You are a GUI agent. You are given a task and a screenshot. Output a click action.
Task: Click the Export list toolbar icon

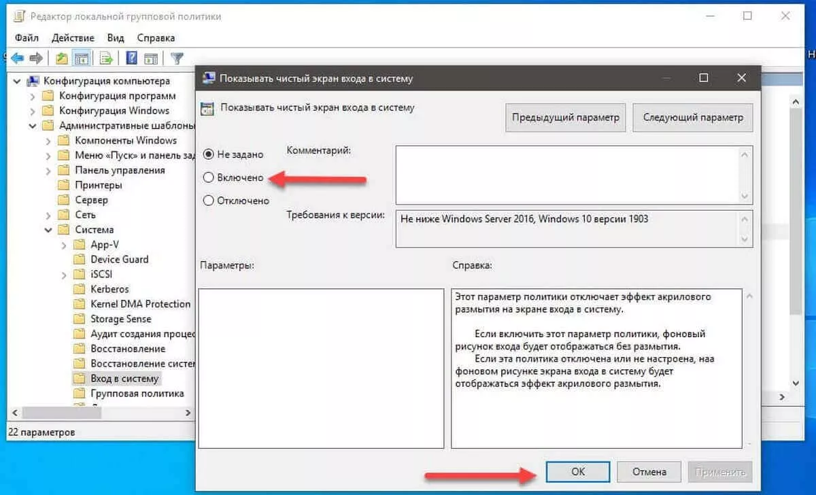coord(106,58)
